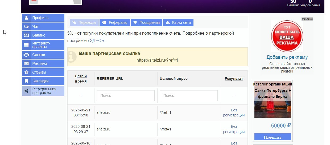Image resolution: width=330 pixels, height=145 pixels.
Task: Focus the Целевой адрес search field
Action: click(x=189, y=96)
